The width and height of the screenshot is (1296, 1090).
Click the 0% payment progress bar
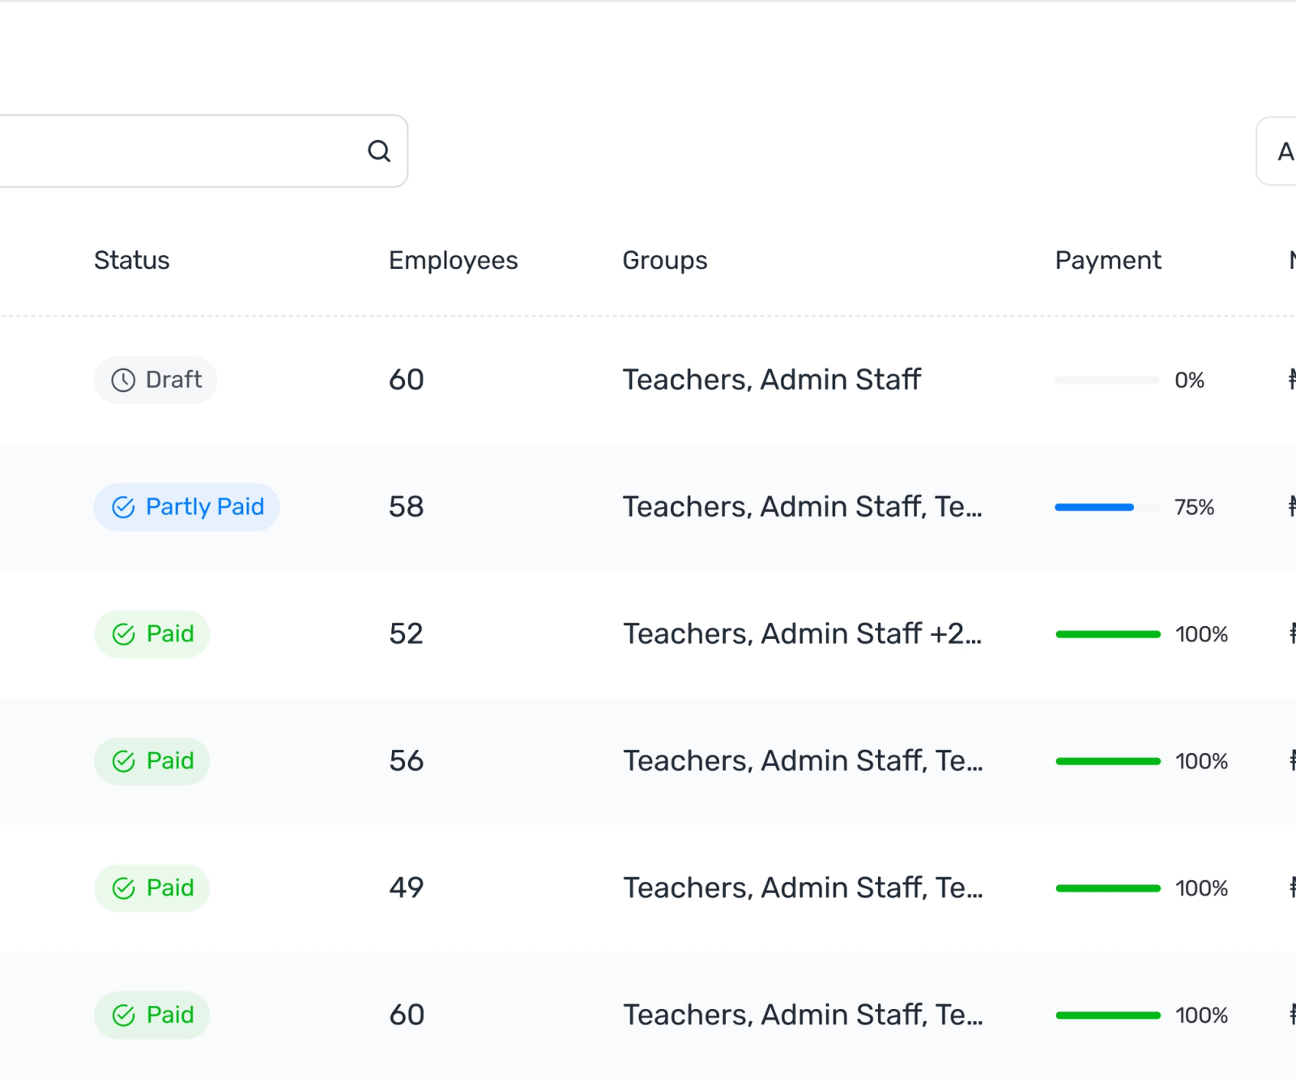point(1107,380)
